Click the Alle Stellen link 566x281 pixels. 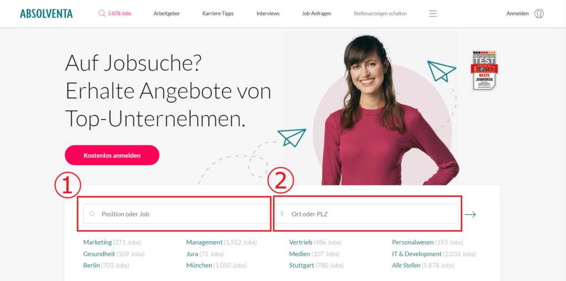click(406, 266)
